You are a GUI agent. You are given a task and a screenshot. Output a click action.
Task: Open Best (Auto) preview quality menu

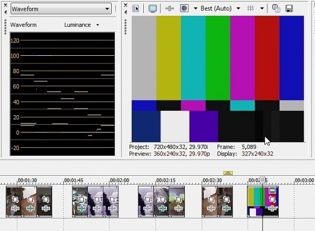216,9
